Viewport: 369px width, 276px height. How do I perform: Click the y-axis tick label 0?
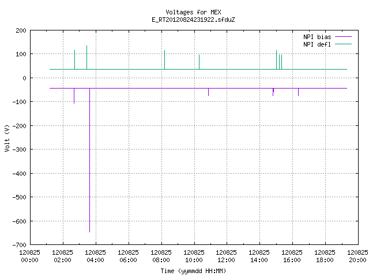point(24,78)
